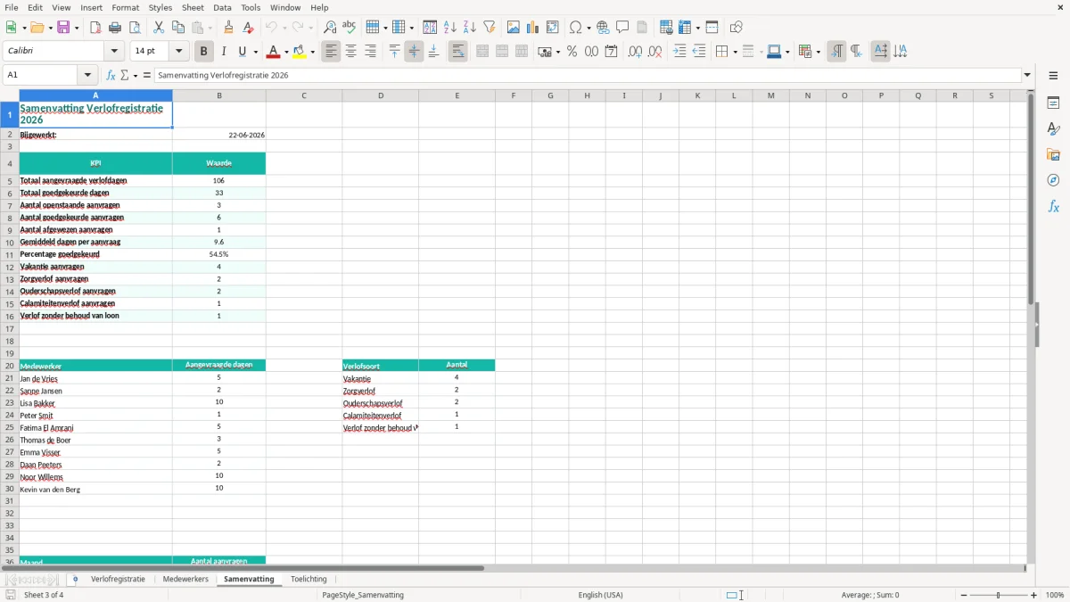The height and width of the screenshot is (602, 1070).
Task: Apply the red font color swatch
Action: click(275, 52)
